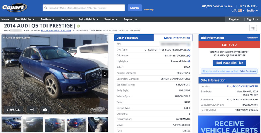Expand the Sell a Vehicle menu

click(x=88, y=20)
